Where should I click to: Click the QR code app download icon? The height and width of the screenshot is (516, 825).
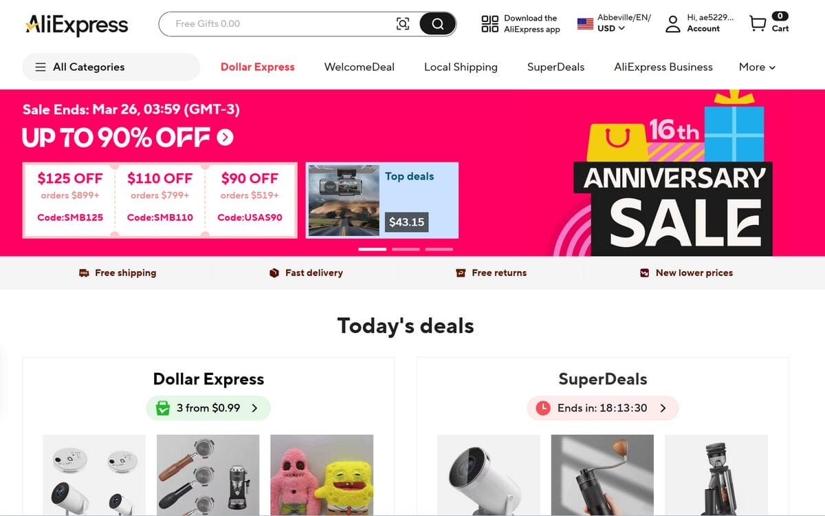[x=489, y=23]
